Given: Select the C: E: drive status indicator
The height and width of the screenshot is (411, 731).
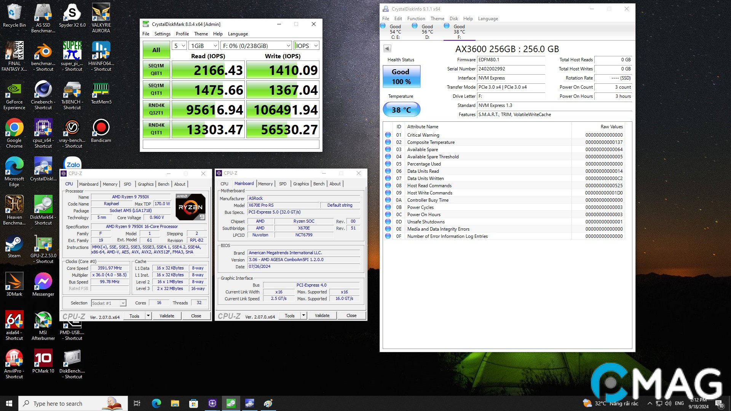Looking at the screenshot, I should click(395, 31).
